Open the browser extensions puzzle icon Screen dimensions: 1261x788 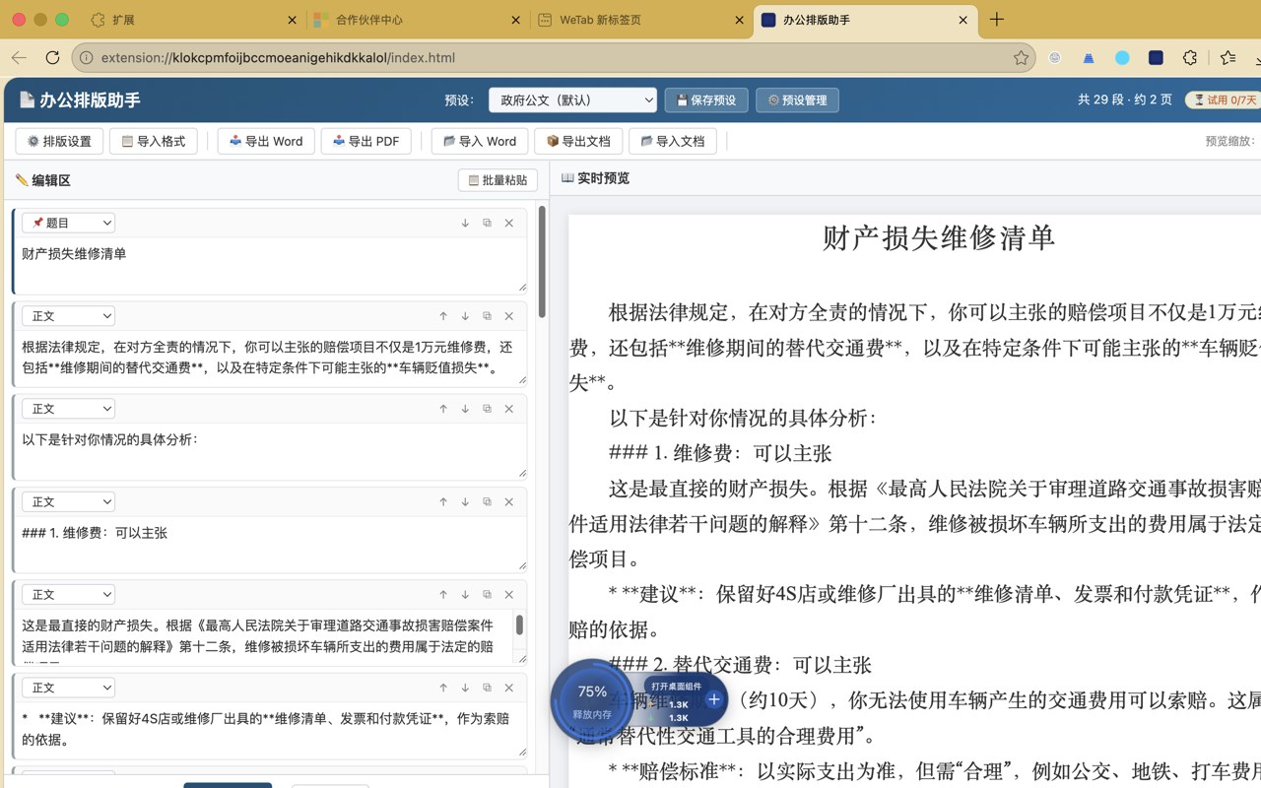[1190, 57]
